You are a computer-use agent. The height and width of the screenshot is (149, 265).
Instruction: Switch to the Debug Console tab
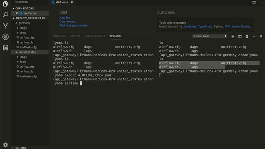(x=95, y=36)
